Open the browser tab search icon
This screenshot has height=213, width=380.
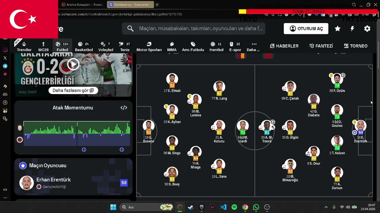354,5
